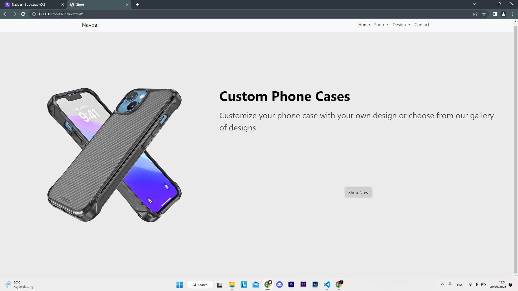Click the Custom Phone Cases heading
This screenshot has width=518, height=291.
[x=284, y=96]
